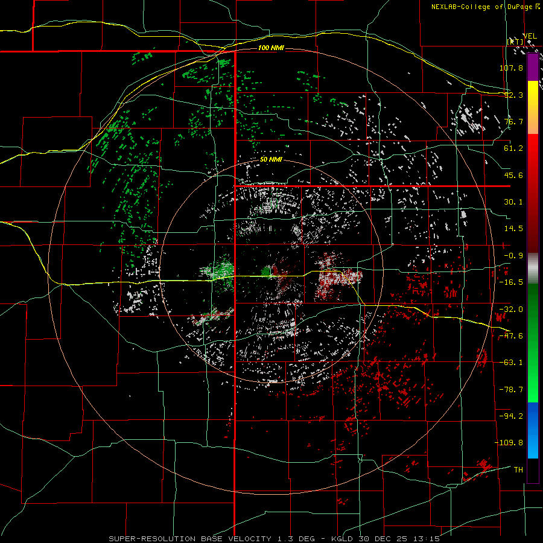This screenshot has width=543, height=543.
Task: Click the [KT] units label
Action: pos(515,42)
